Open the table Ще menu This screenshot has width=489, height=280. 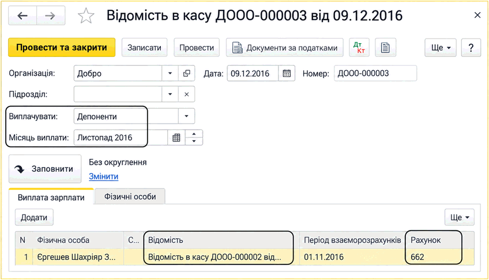(460, 217)
